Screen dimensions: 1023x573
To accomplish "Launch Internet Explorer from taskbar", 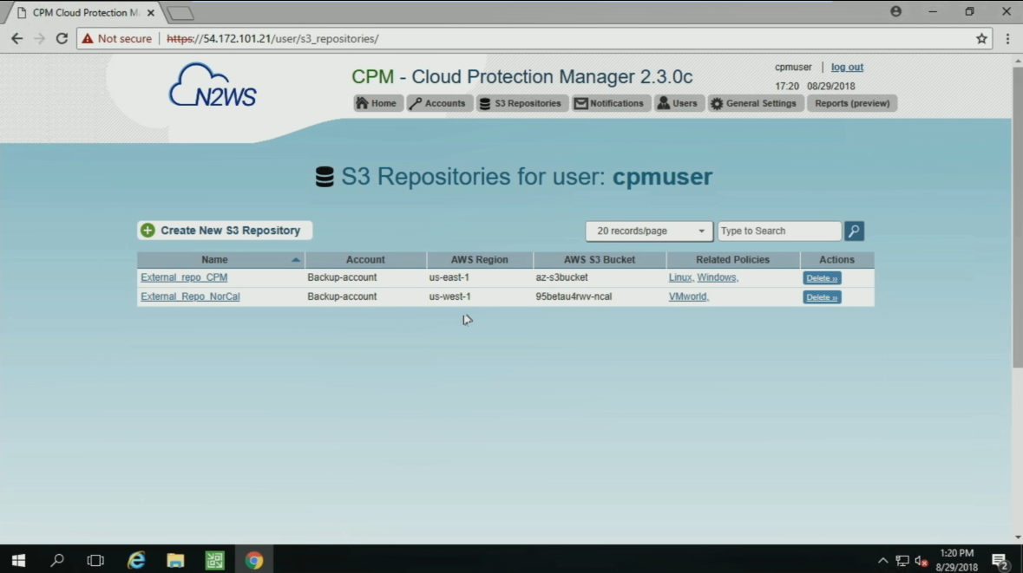I will [x=136, y=560].
